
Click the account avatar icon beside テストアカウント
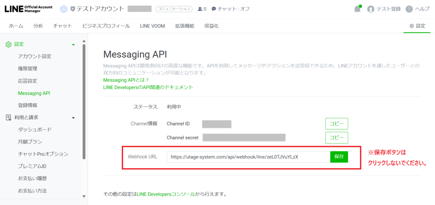pyautogui.click(x=64, y=9)
